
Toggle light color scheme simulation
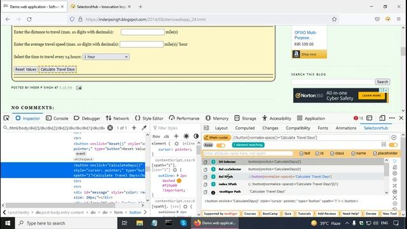coord(186,136)
